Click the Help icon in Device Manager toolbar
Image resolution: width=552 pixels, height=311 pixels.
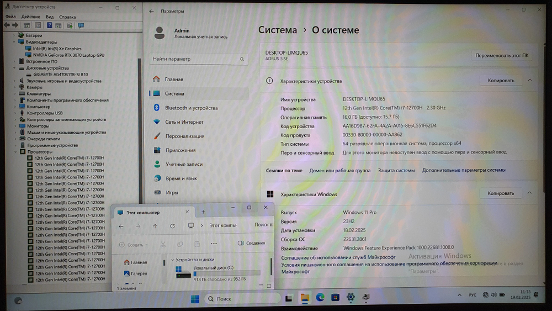tap(50, 25)
